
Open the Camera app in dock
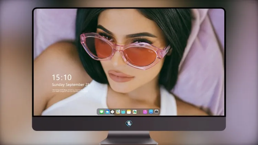pos(157,112)
